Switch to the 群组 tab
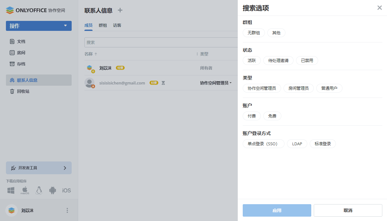This screenshot has width=387, height=221. [x=103, y=26]
